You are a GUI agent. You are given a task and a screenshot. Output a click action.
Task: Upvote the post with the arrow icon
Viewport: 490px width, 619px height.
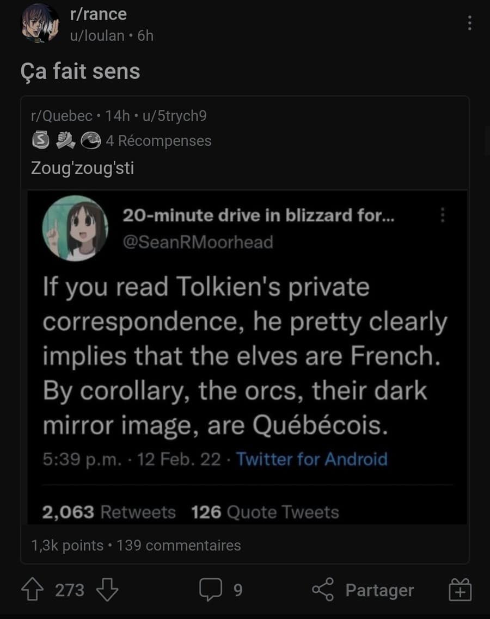click(31, 590)
